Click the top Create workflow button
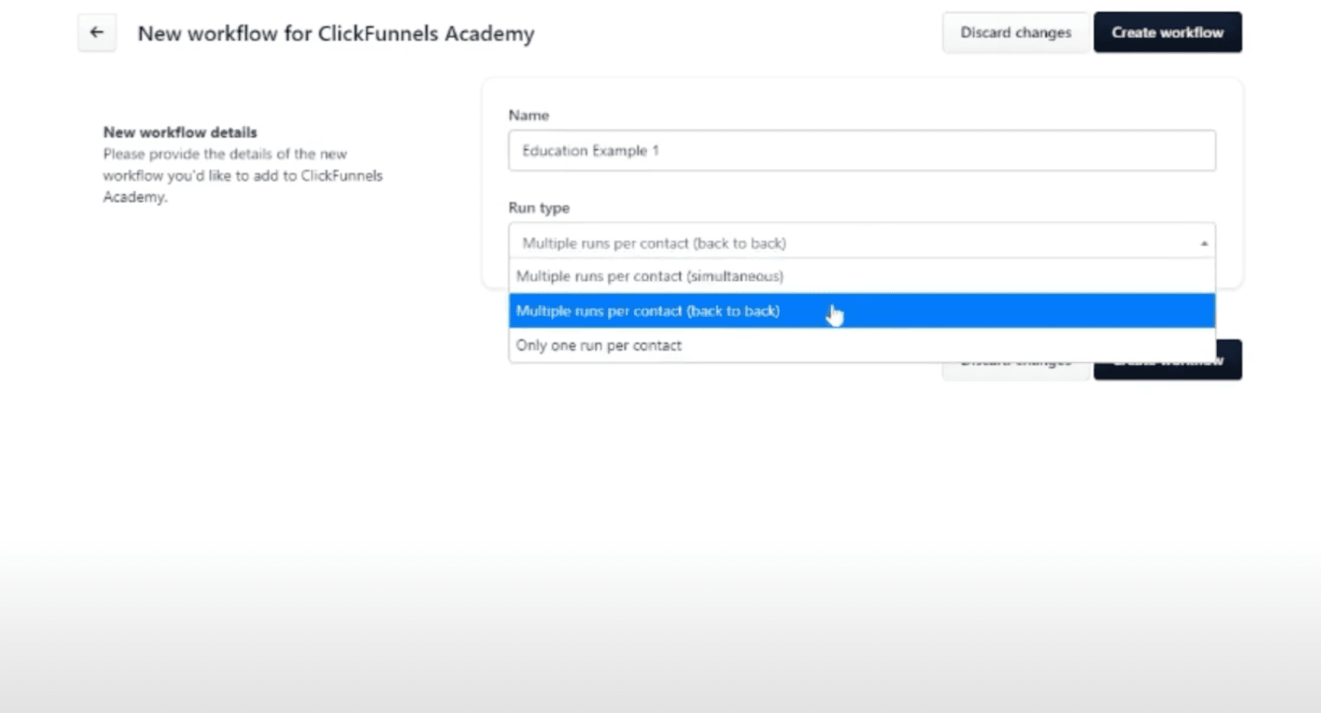Image resolution: width=1321 pixels, height=713 pixels. pos(1167,32)
